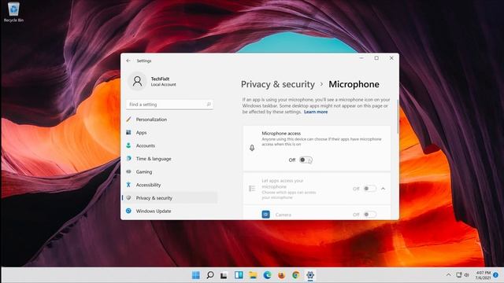Viewport: 504px width, 283px height.
Task: Launch Firefox from the taskbar
Action: [282, 275]
